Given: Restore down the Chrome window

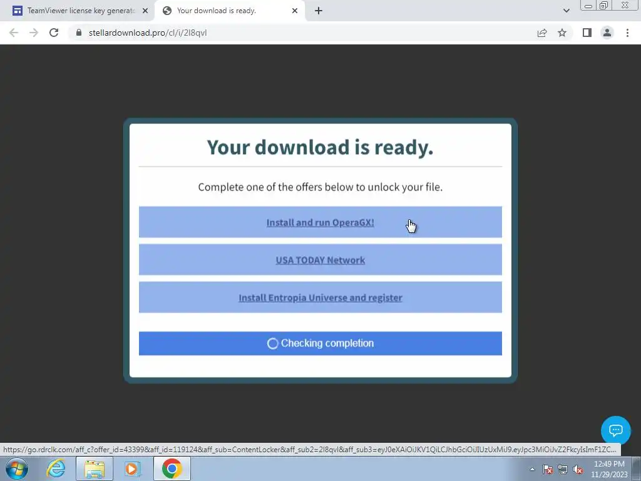Looking at the screenshot, I should click(x=603, y=6).
